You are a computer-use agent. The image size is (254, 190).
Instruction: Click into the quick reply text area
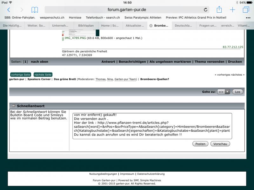pyautogui.click(x=152, y=126)
